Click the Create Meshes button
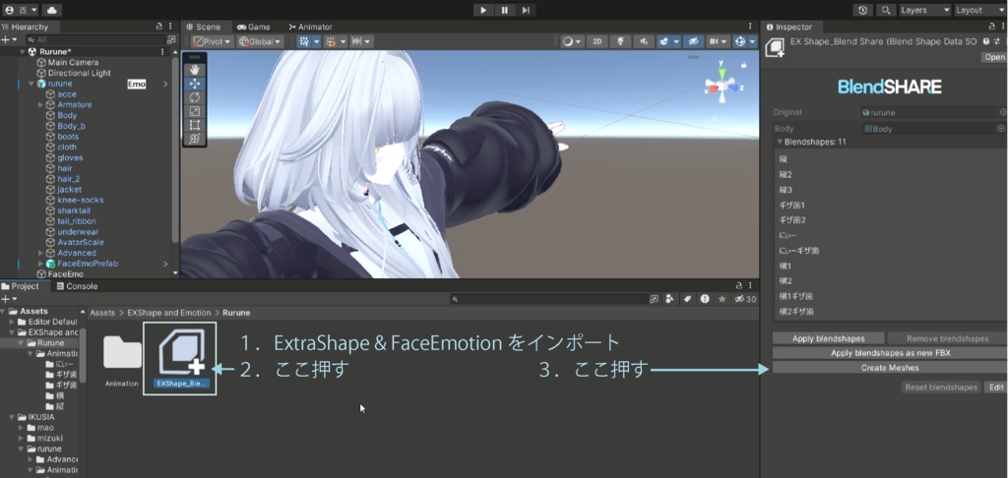 (x=890, y=368)
